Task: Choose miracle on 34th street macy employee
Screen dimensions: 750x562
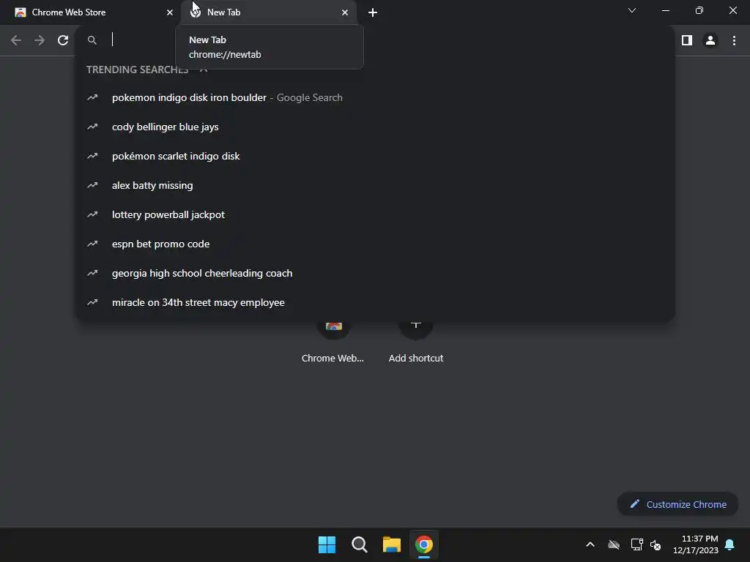Action: coord(375,302)
